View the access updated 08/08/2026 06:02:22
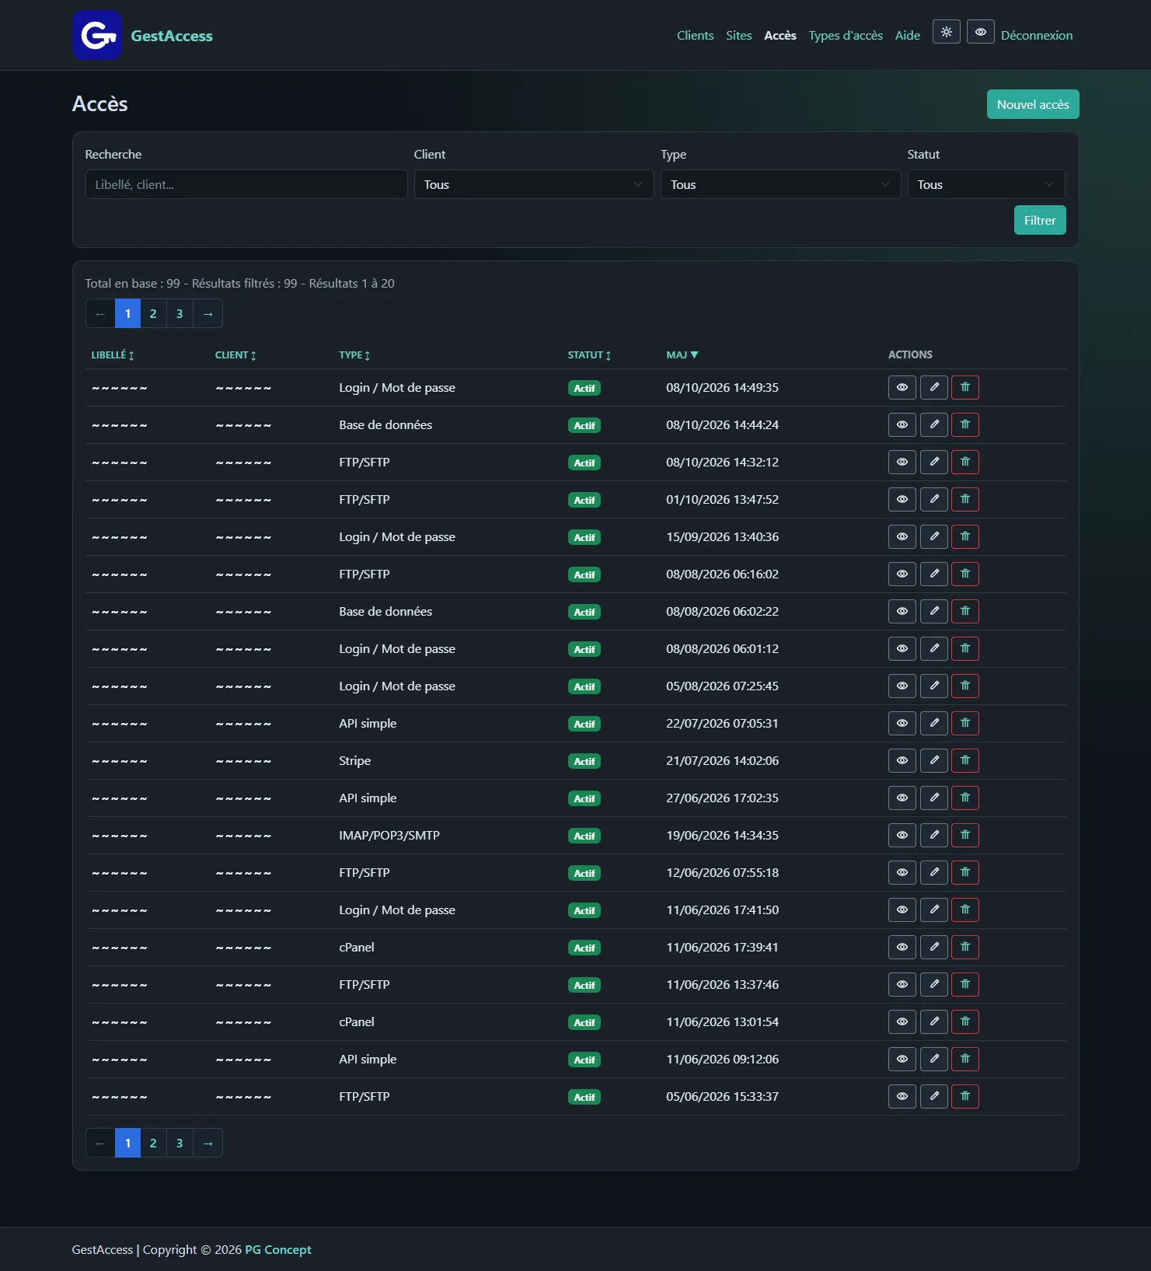1151x1271 pixels. pos(902,611)
